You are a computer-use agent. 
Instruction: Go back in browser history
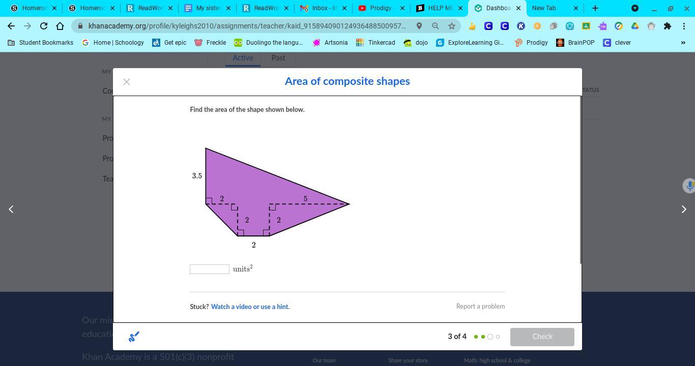[x=11, y=26]
